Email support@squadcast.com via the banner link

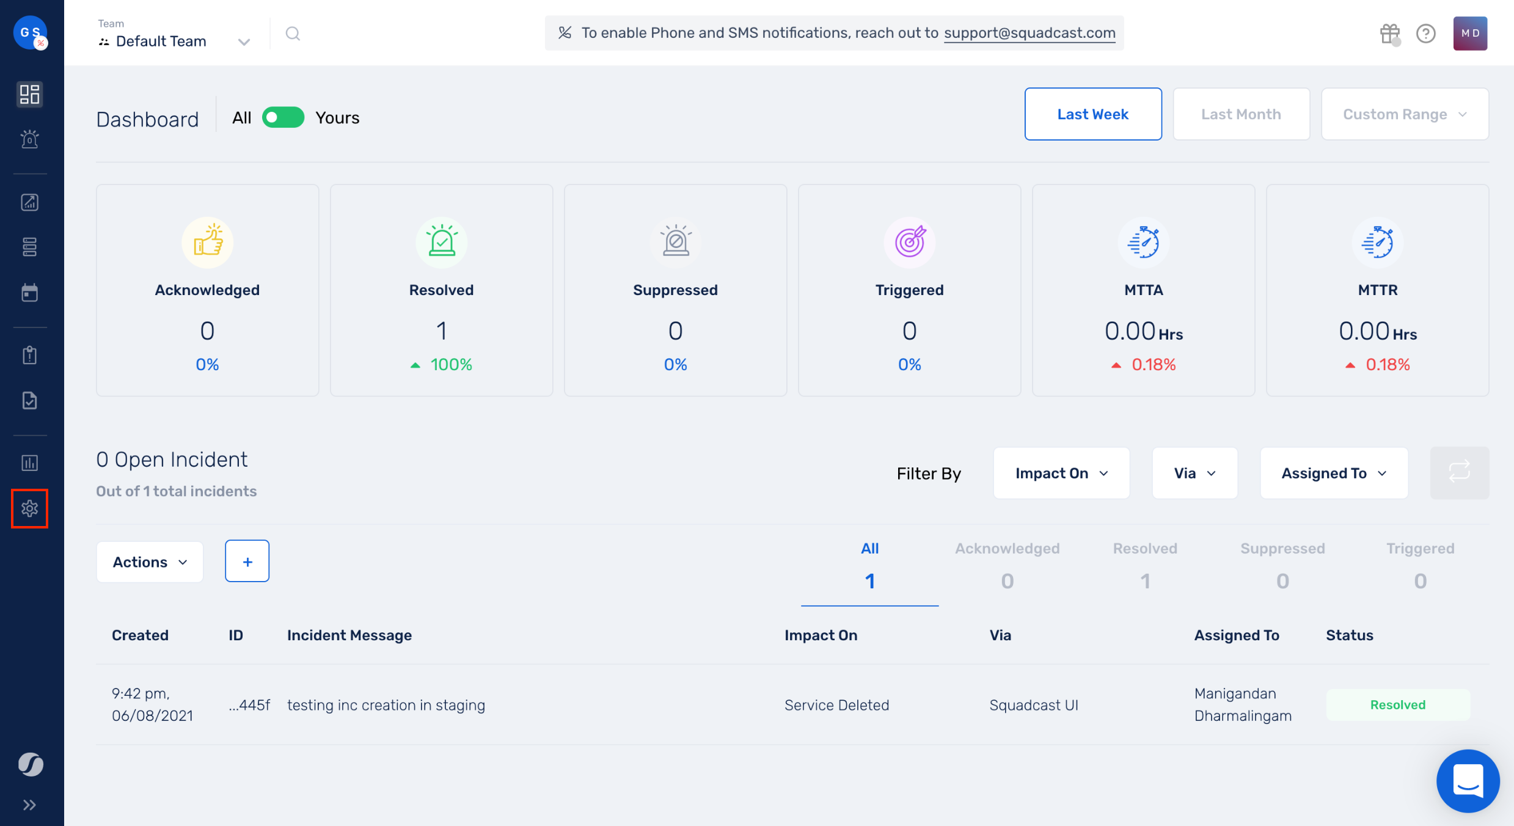(1029, 33)
